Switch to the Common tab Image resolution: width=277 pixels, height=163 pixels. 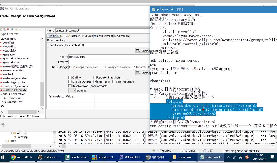pos(122,36)
